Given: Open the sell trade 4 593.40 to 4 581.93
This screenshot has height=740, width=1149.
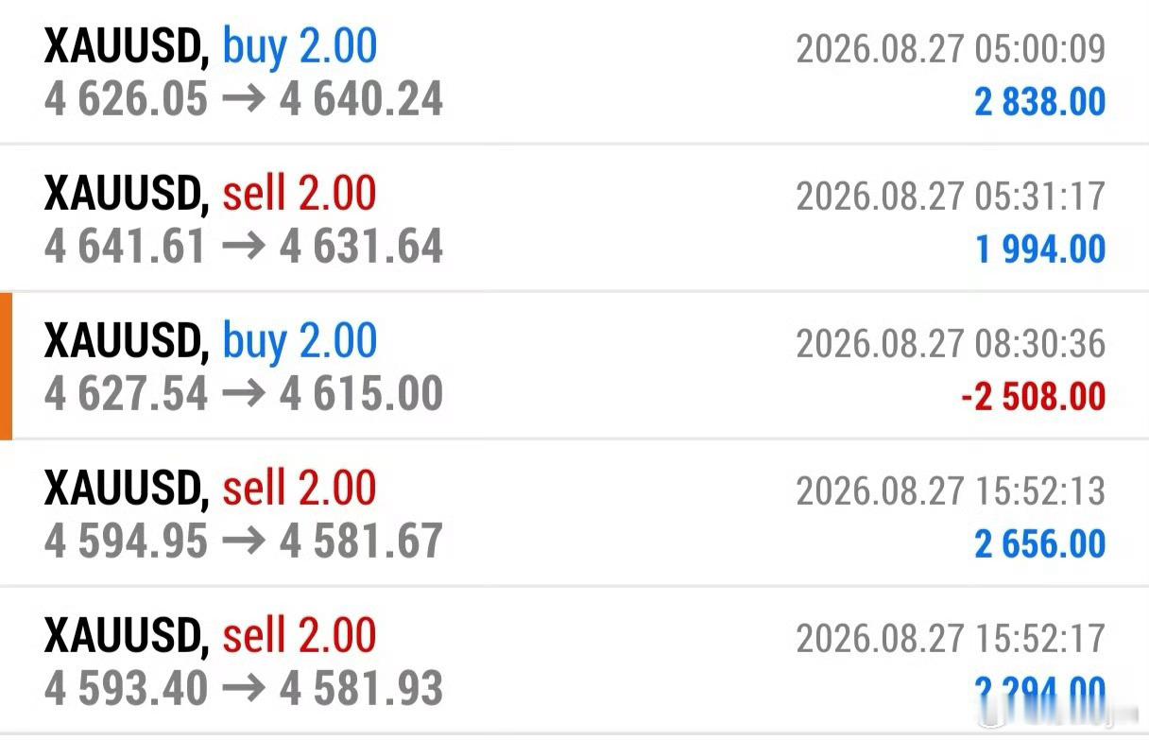Looking at the screenshot, I should point(574,662).
